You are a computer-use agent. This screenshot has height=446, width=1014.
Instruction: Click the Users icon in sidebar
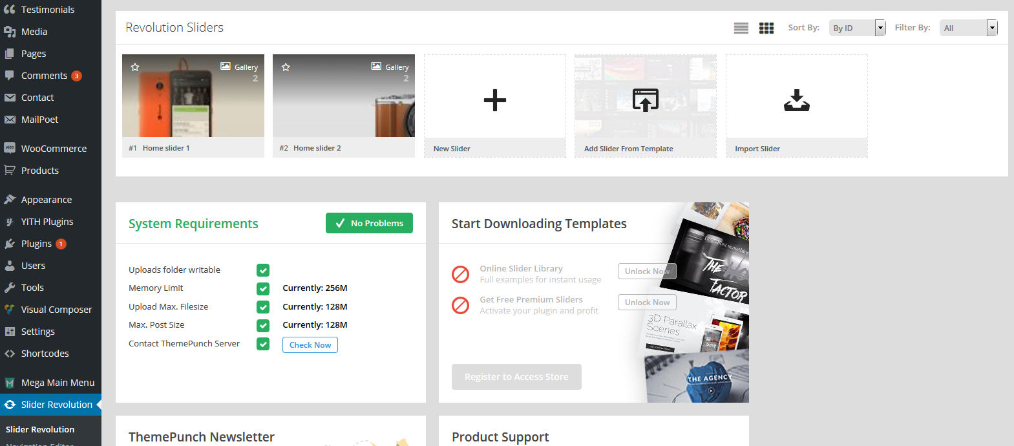pyautogui.click(x=10, y=266)
